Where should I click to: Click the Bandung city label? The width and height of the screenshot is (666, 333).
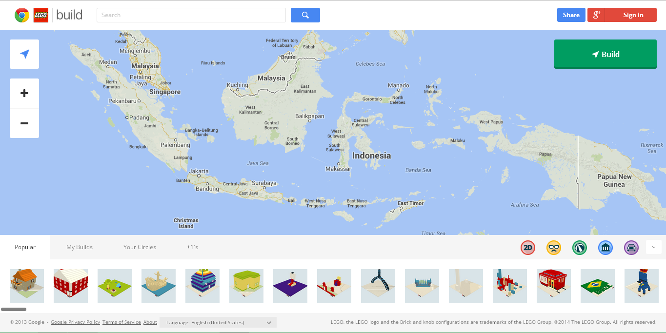[x=207, y=189]
